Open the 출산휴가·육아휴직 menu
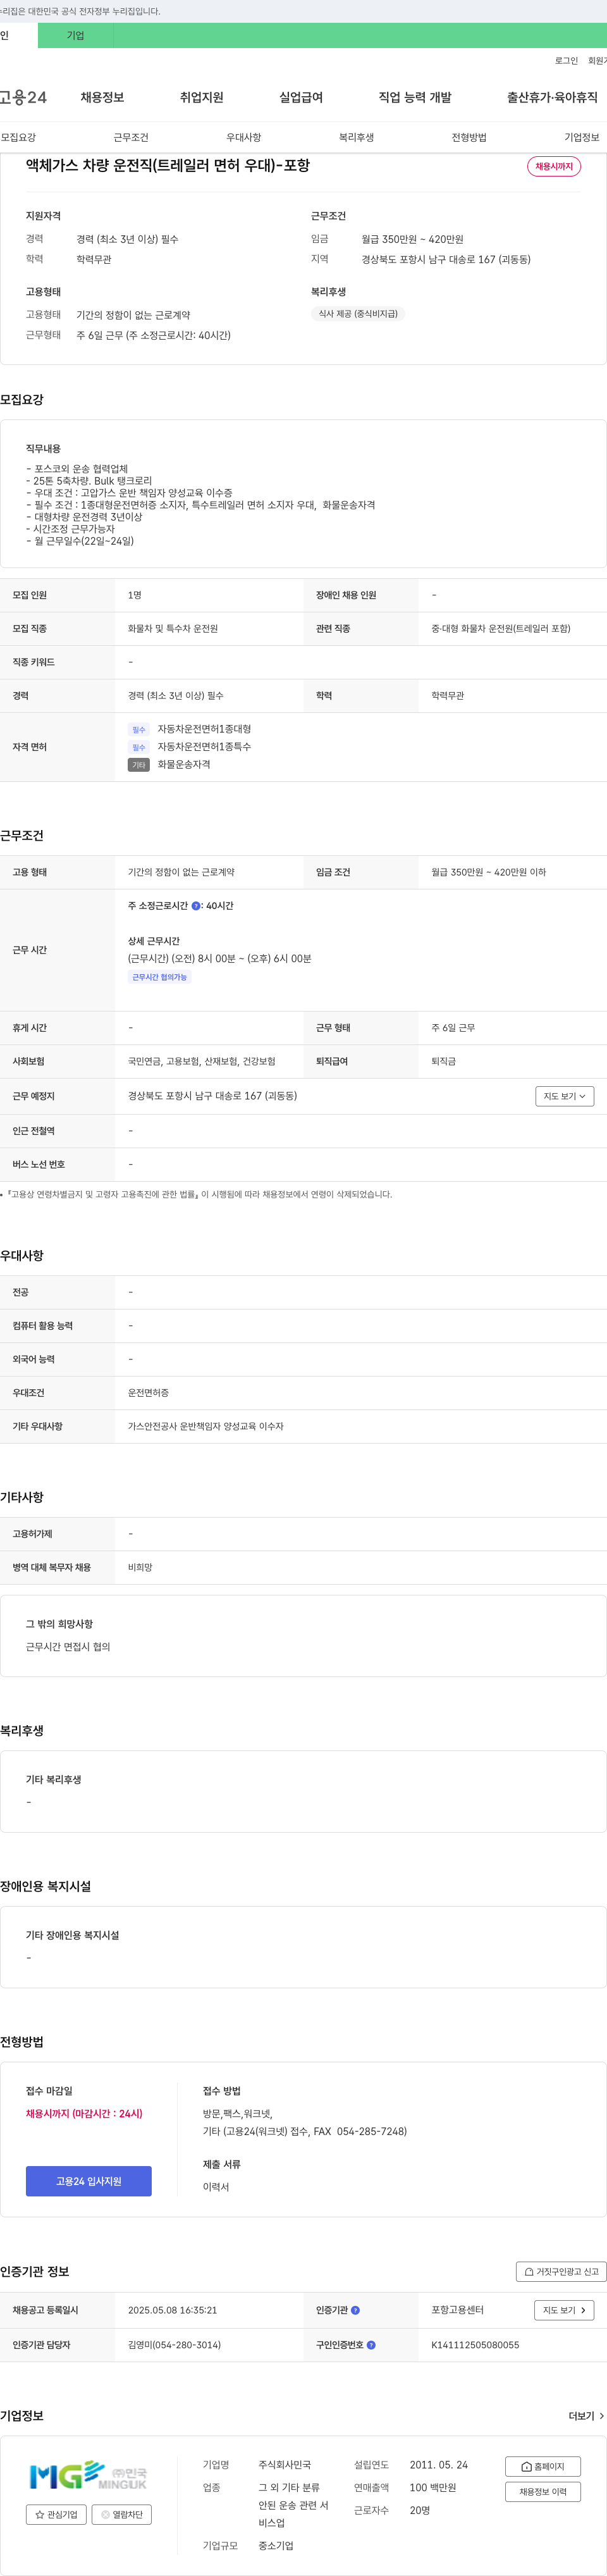607x2576 pixels. point(552,97)
